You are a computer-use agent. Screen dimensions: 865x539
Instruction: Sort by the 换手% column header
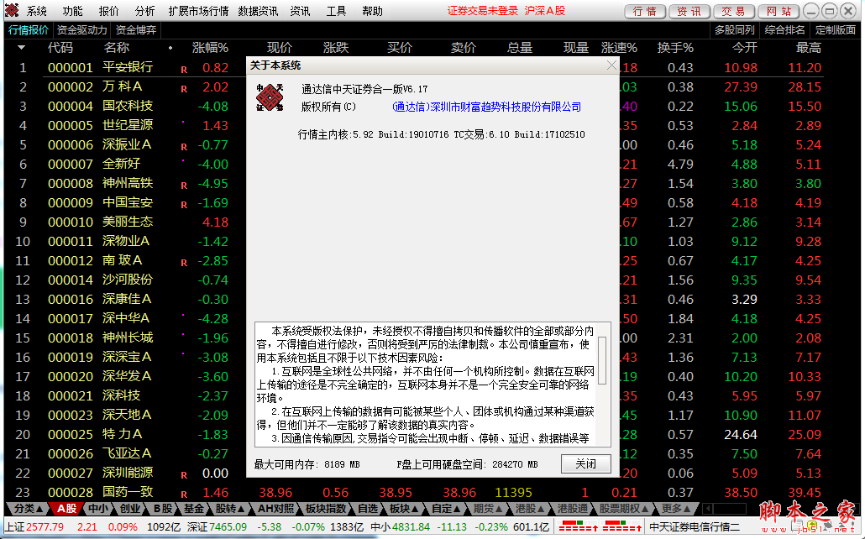pos(675,48)
